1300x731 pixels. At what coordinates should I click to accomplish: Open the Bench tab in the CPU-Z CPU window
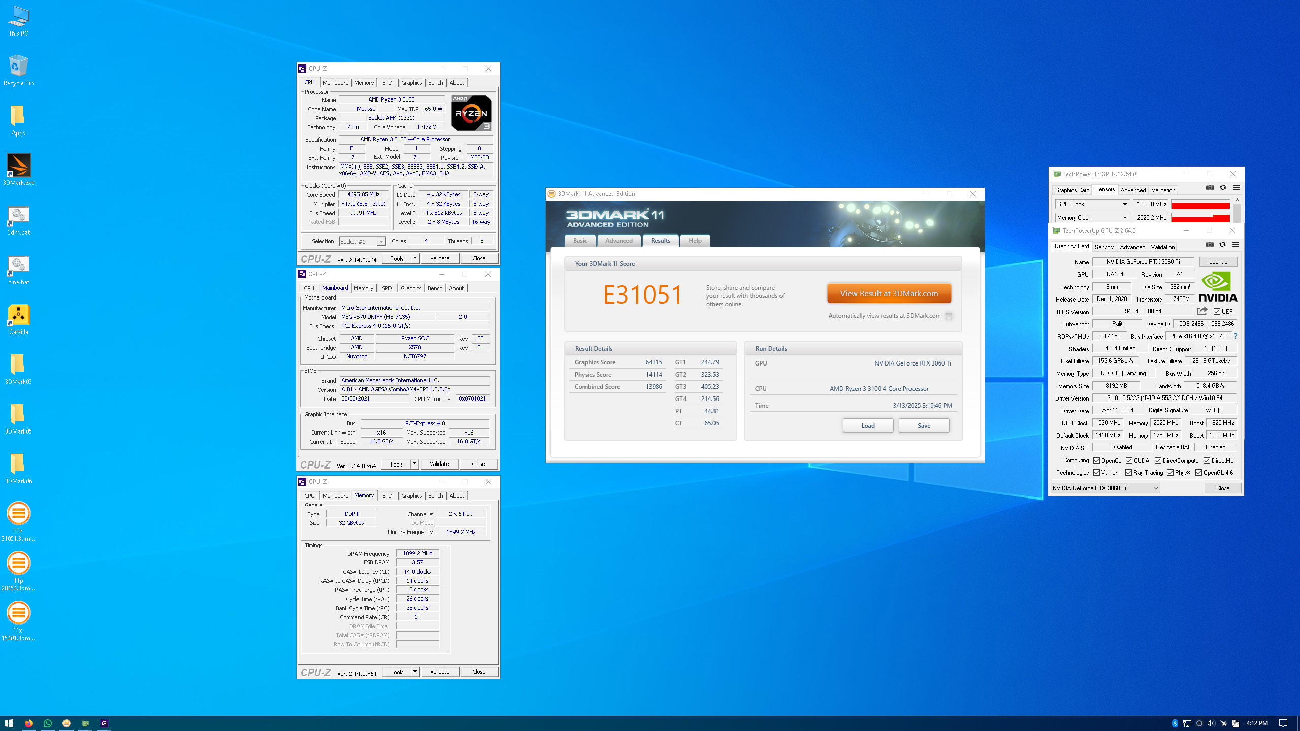pos(435,83)
